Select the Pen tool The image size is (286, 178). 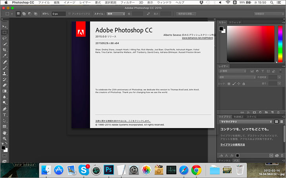4,109
